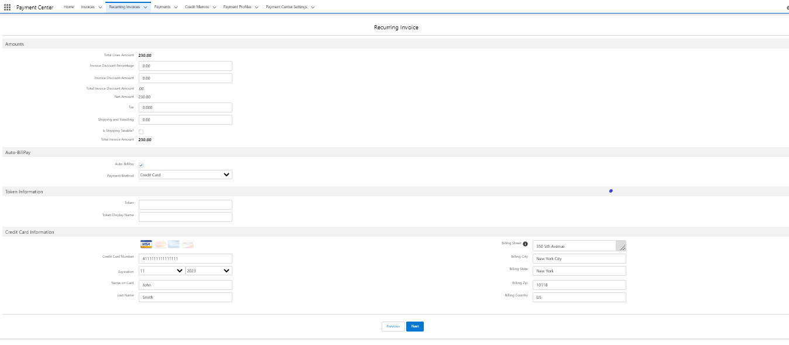Open the Credit Memos chevron menu

(x=214, y=7)
